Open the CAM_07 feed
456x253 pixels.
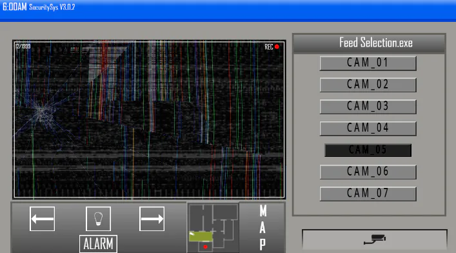(x=368, y=194)
